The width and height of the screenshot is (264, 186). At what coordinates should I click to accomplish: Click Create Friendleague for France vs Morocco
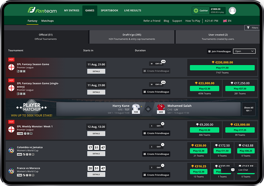point(156,175)
